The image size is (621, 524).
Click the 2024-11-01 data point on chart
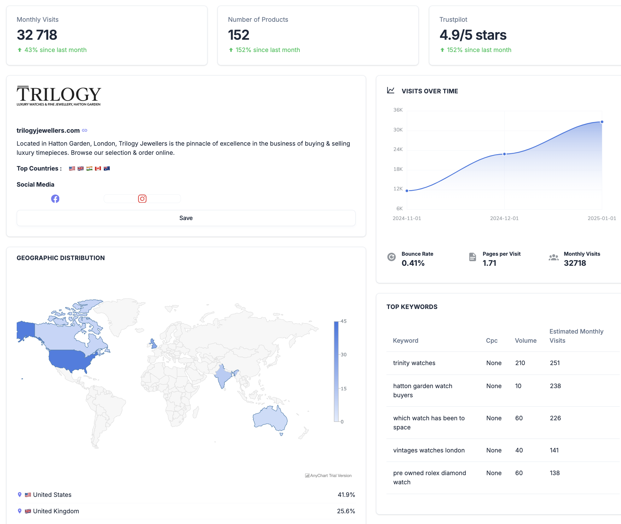tap(407, 191)
